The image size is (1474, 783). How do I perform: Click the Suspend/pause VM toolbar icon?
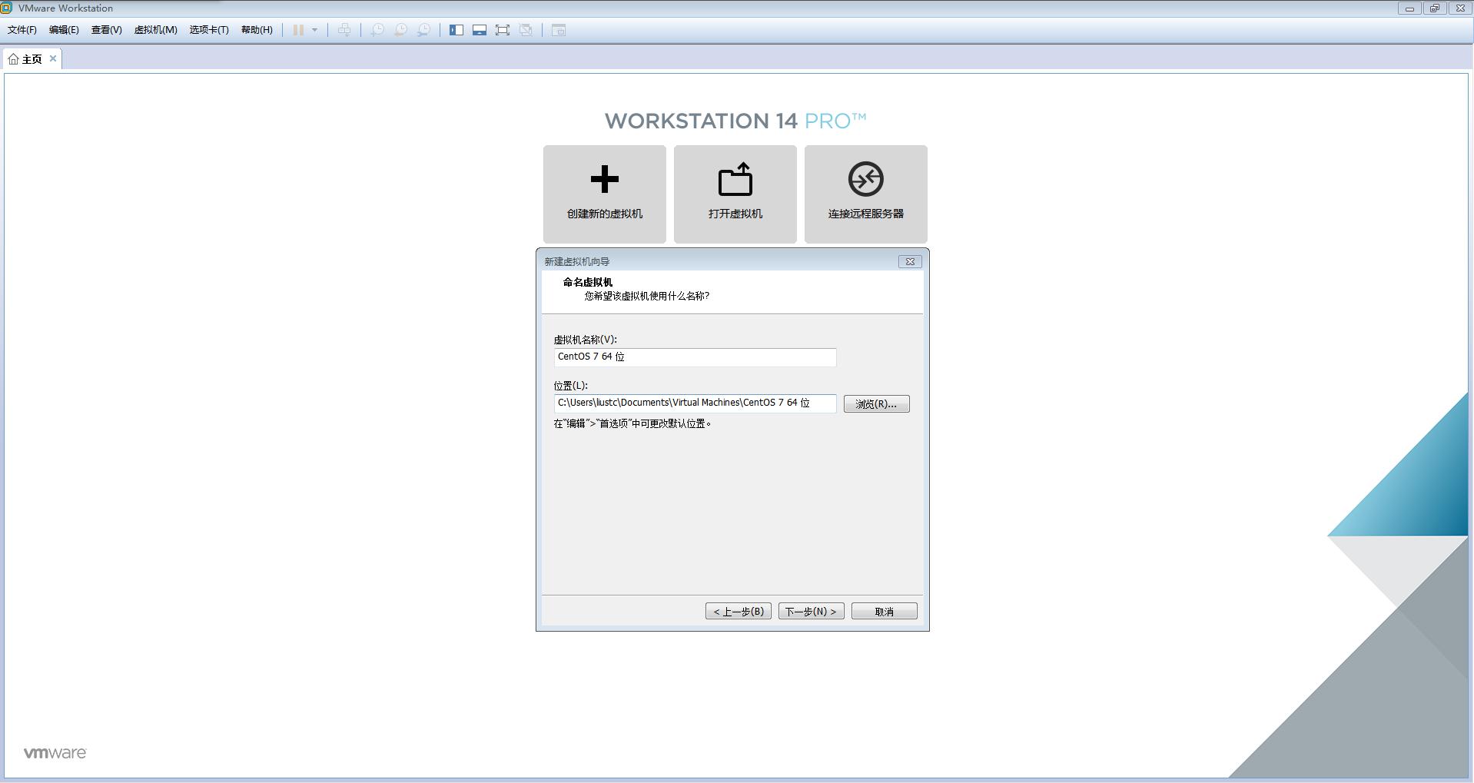pyautogui.click(x=298, y=30)
